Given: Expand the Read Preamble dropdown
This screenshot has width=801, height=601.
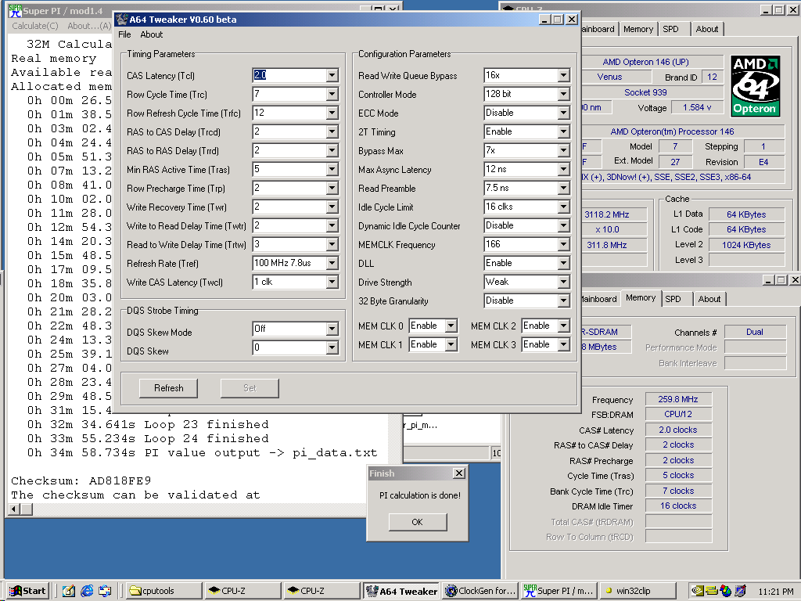Looking at the screenshot, I should (563, 188).
